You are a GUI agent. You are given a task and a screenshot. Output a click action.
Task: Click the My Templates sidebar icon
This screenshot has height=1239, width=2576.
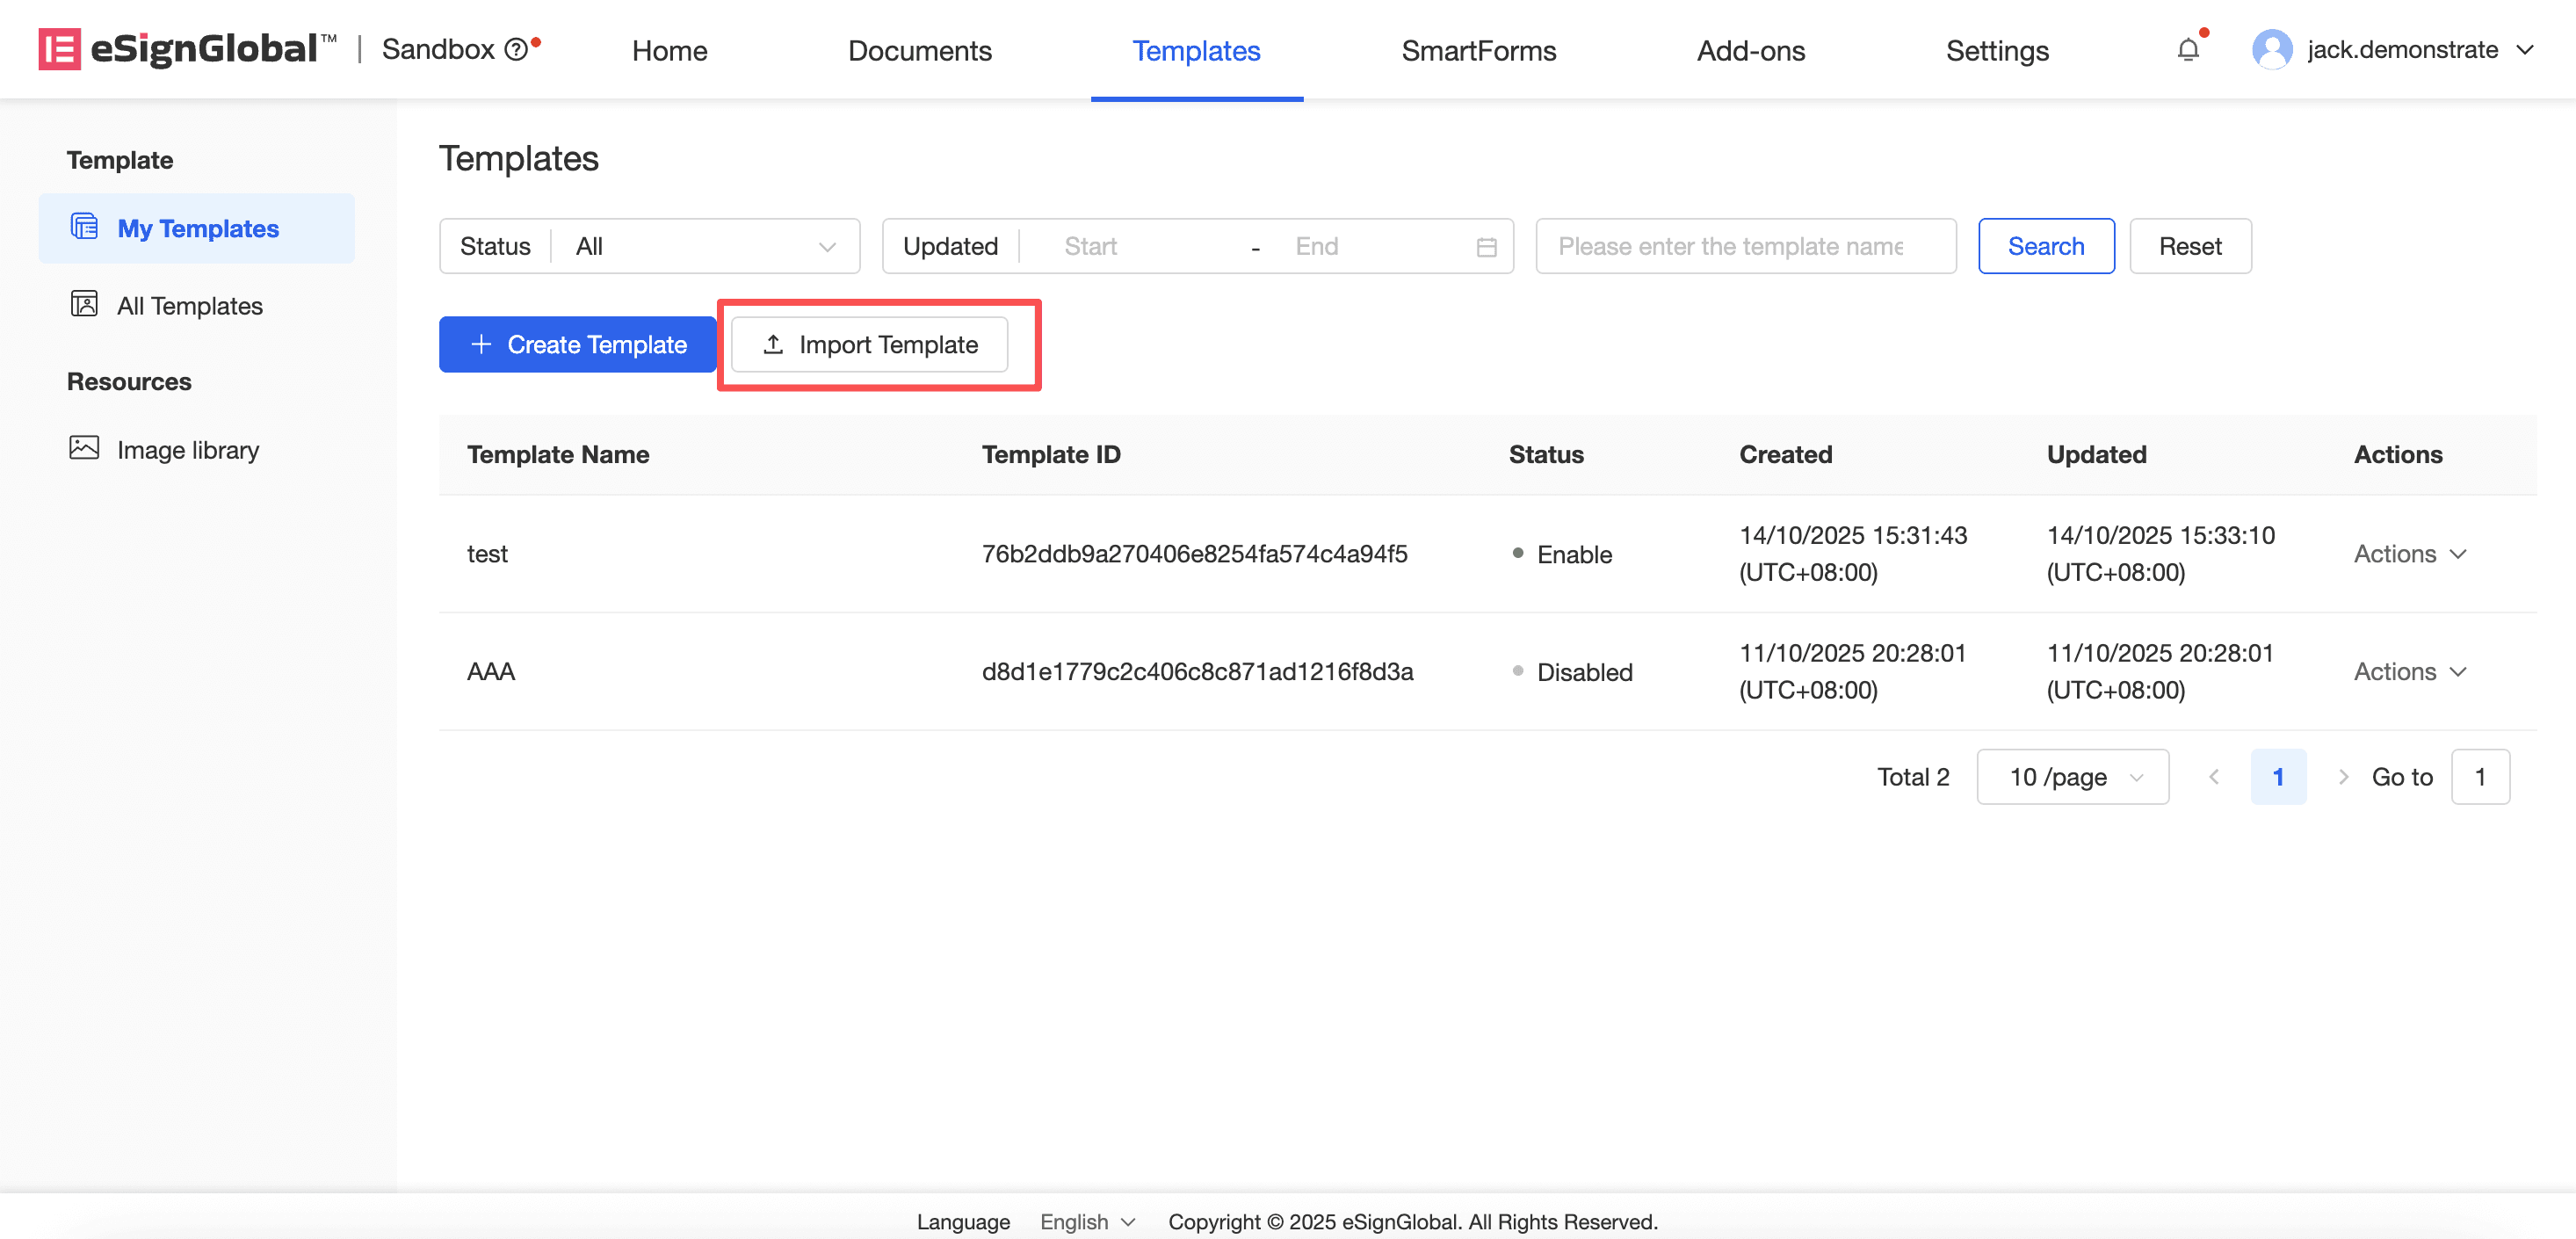coord(84,227)
